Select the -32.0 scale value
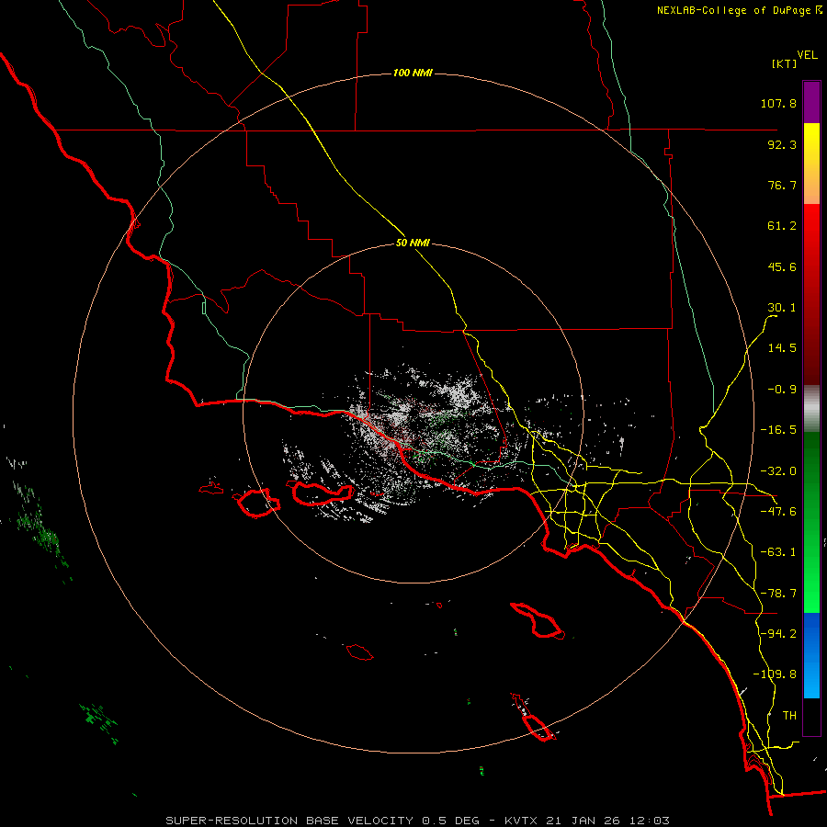 (x=778, y=471)
